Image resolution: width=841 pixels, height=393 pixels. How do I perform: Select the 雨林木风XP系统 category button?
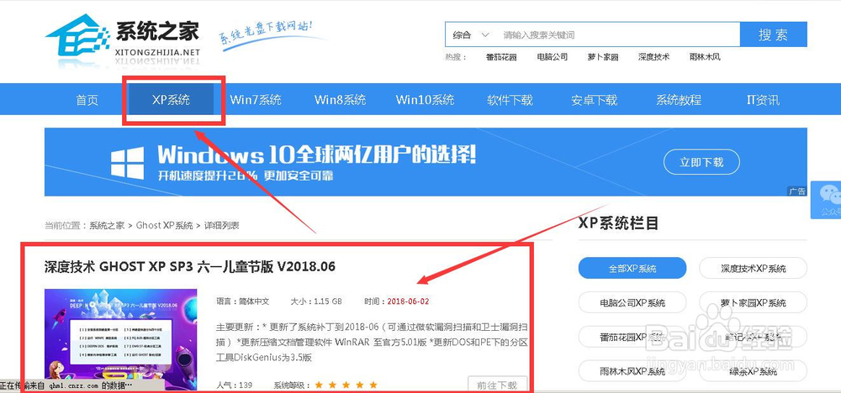(632, 371)
